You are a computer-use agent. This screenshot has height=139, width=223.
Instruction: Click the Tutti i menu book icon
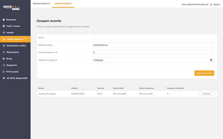4,26
